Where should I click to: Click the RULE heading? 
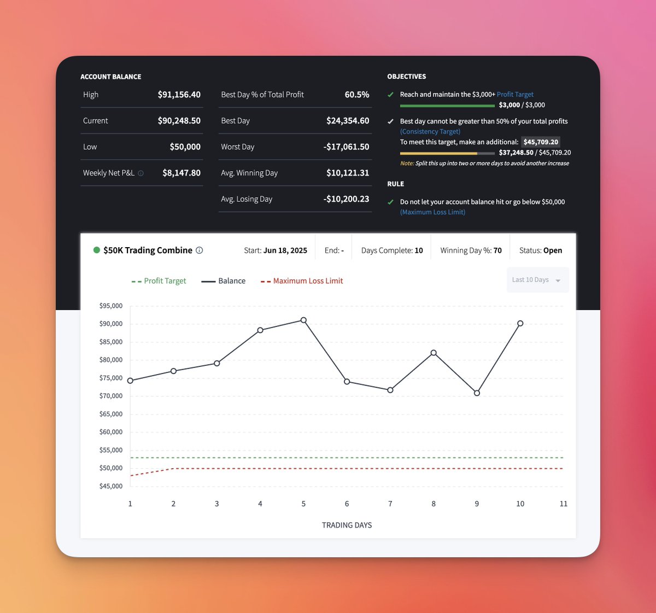[x=396, y=184]
